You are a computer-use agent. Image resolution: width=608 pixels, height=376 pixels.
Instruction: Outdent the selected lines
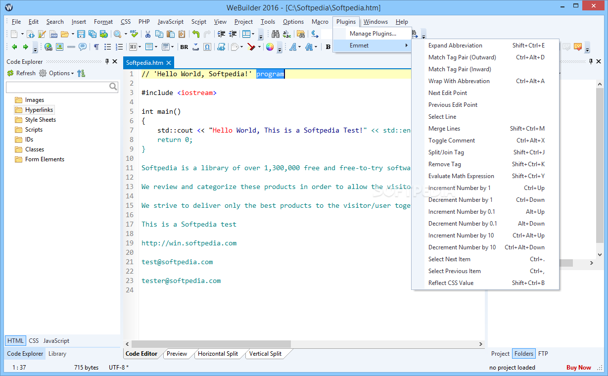233,34
